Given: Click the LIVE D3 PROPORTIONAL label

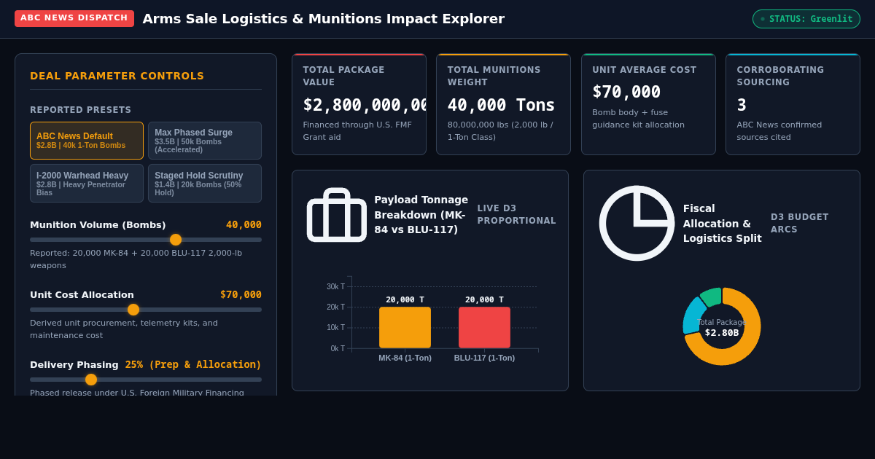Looking at the screenshot, I should (516, 214).
